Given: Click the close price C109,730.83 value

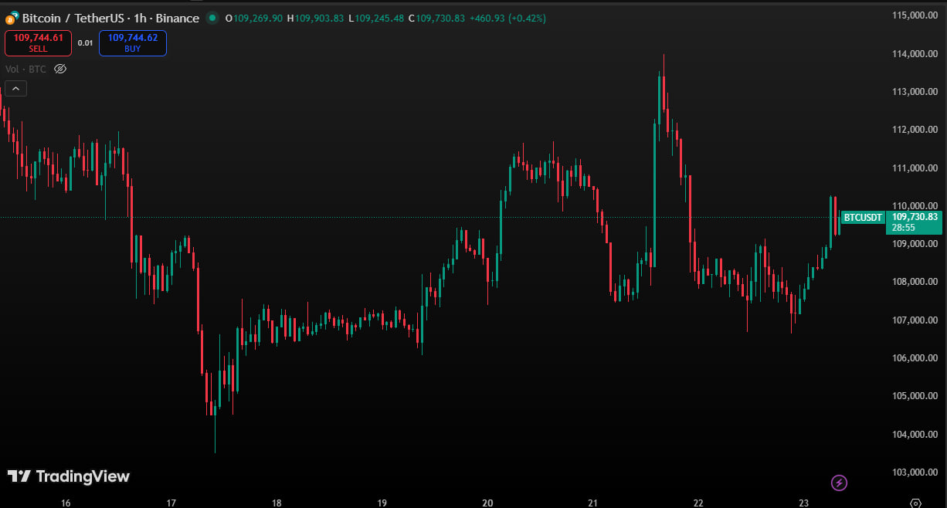Looking at the screenshot, I should tap(436, 19).
